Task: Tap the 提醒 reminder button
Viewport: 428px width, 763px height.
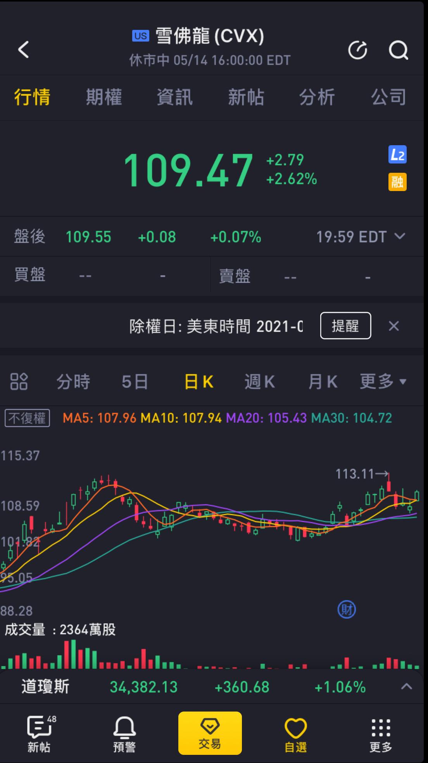Action: 345,326
